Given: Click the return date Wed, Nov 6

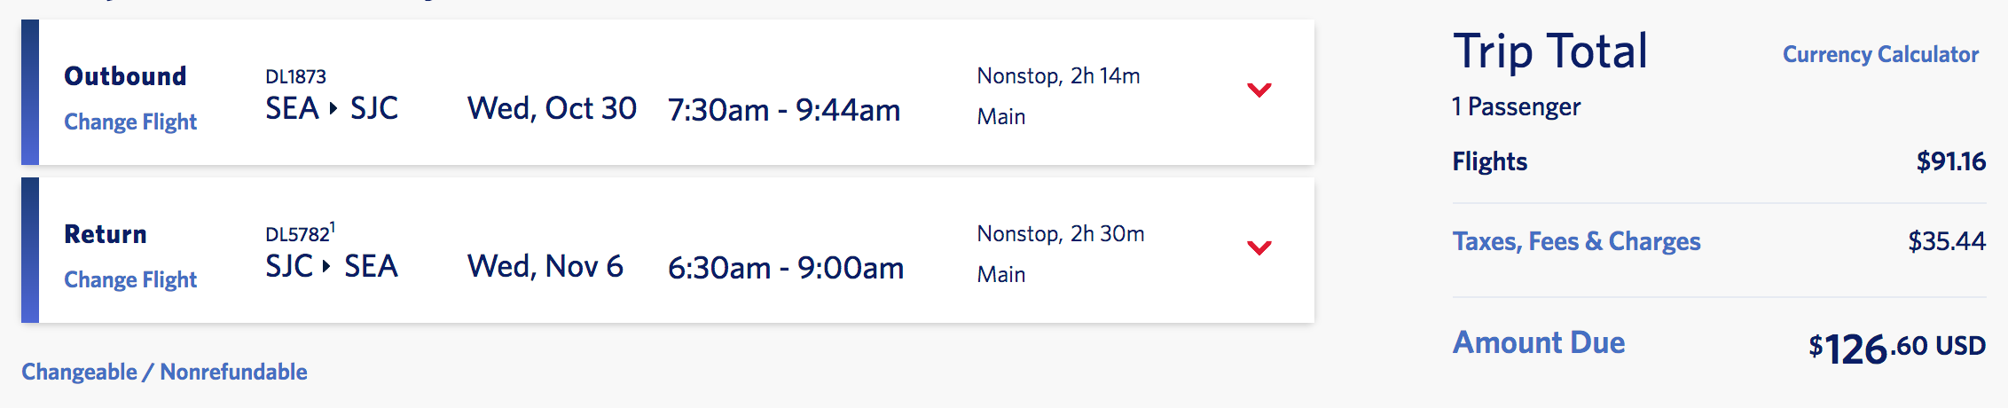Looking at the screenshot, I should coord(545,266).
